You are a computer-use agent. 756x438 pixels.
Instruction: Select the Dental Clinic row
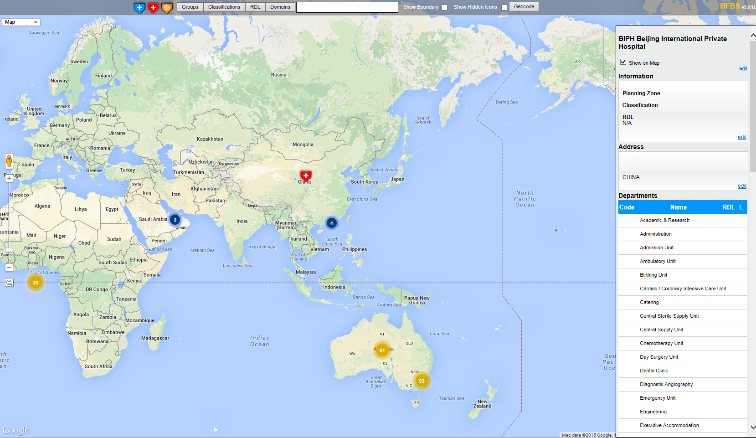click(x=683, y=371)
